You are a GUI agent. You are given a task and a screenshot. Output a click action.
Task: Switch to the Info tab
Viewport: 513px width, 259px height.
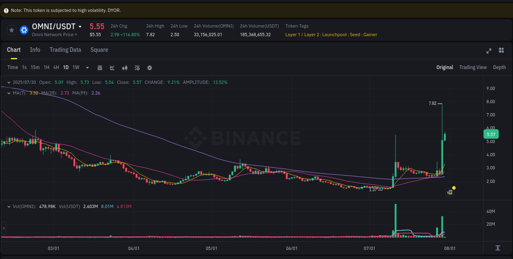click(35, 50)
